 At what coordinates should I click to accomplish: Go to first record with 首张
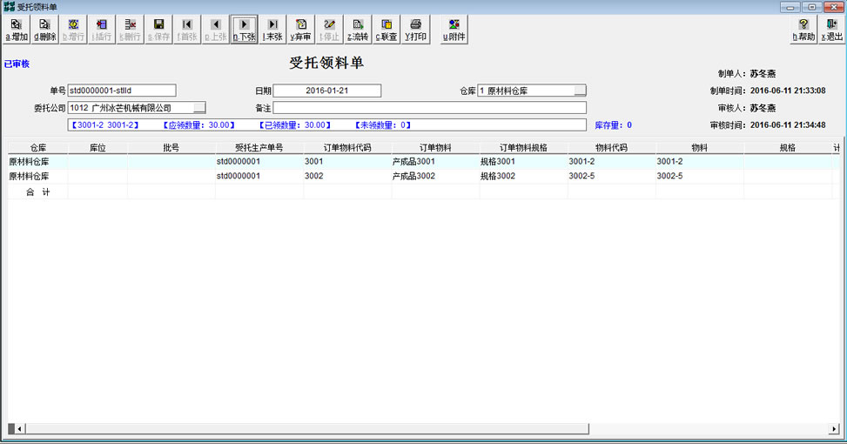187,30
